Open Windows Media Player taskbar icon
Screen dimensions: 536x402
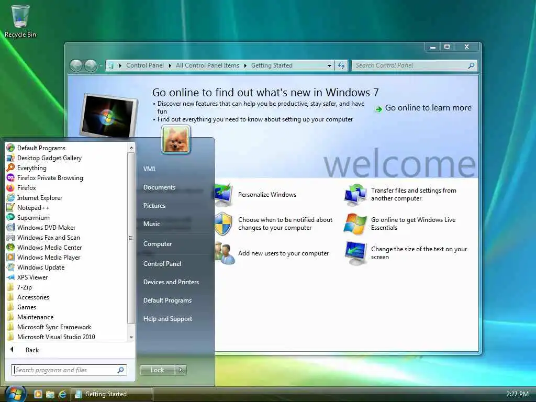(38, 394)
